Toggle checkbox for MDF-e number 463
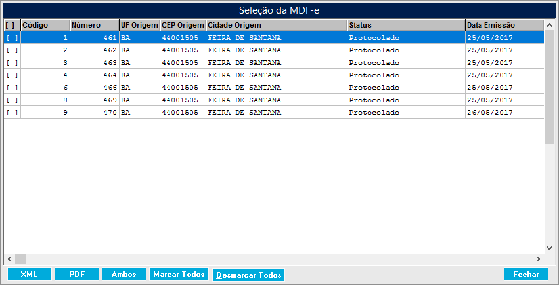The height and width of the screenshot is (285, 559). [x=12, y=62]
